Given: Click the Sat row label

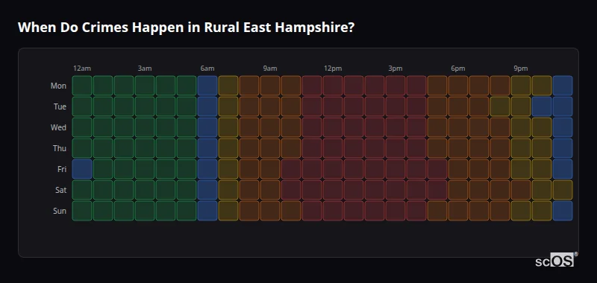Looking at the screenshot, I should (61, 190).
